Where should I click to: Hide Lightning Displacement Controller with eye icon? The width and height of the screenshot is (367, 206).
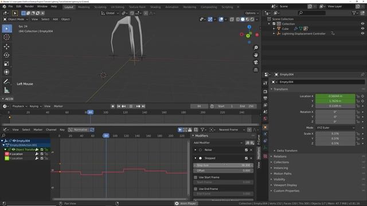click(x=362, y=33)
